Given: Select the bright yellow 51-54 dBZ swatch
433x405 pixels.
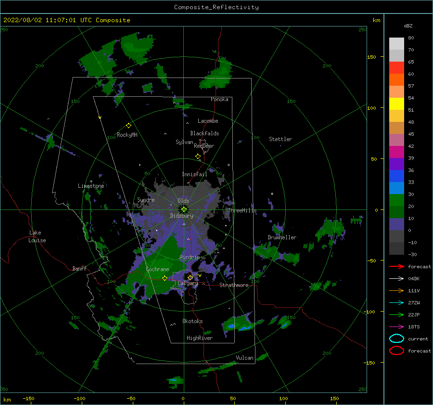Looking at the screenshot, I should [396, 104].
